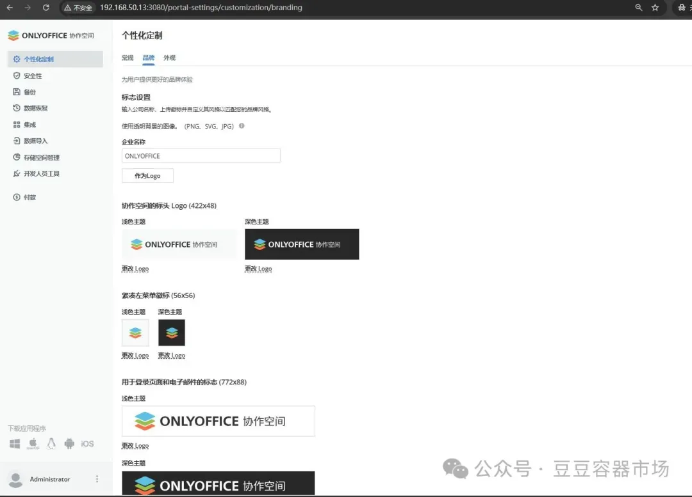Click header dark theme logo preview

[x=302, y=244]
